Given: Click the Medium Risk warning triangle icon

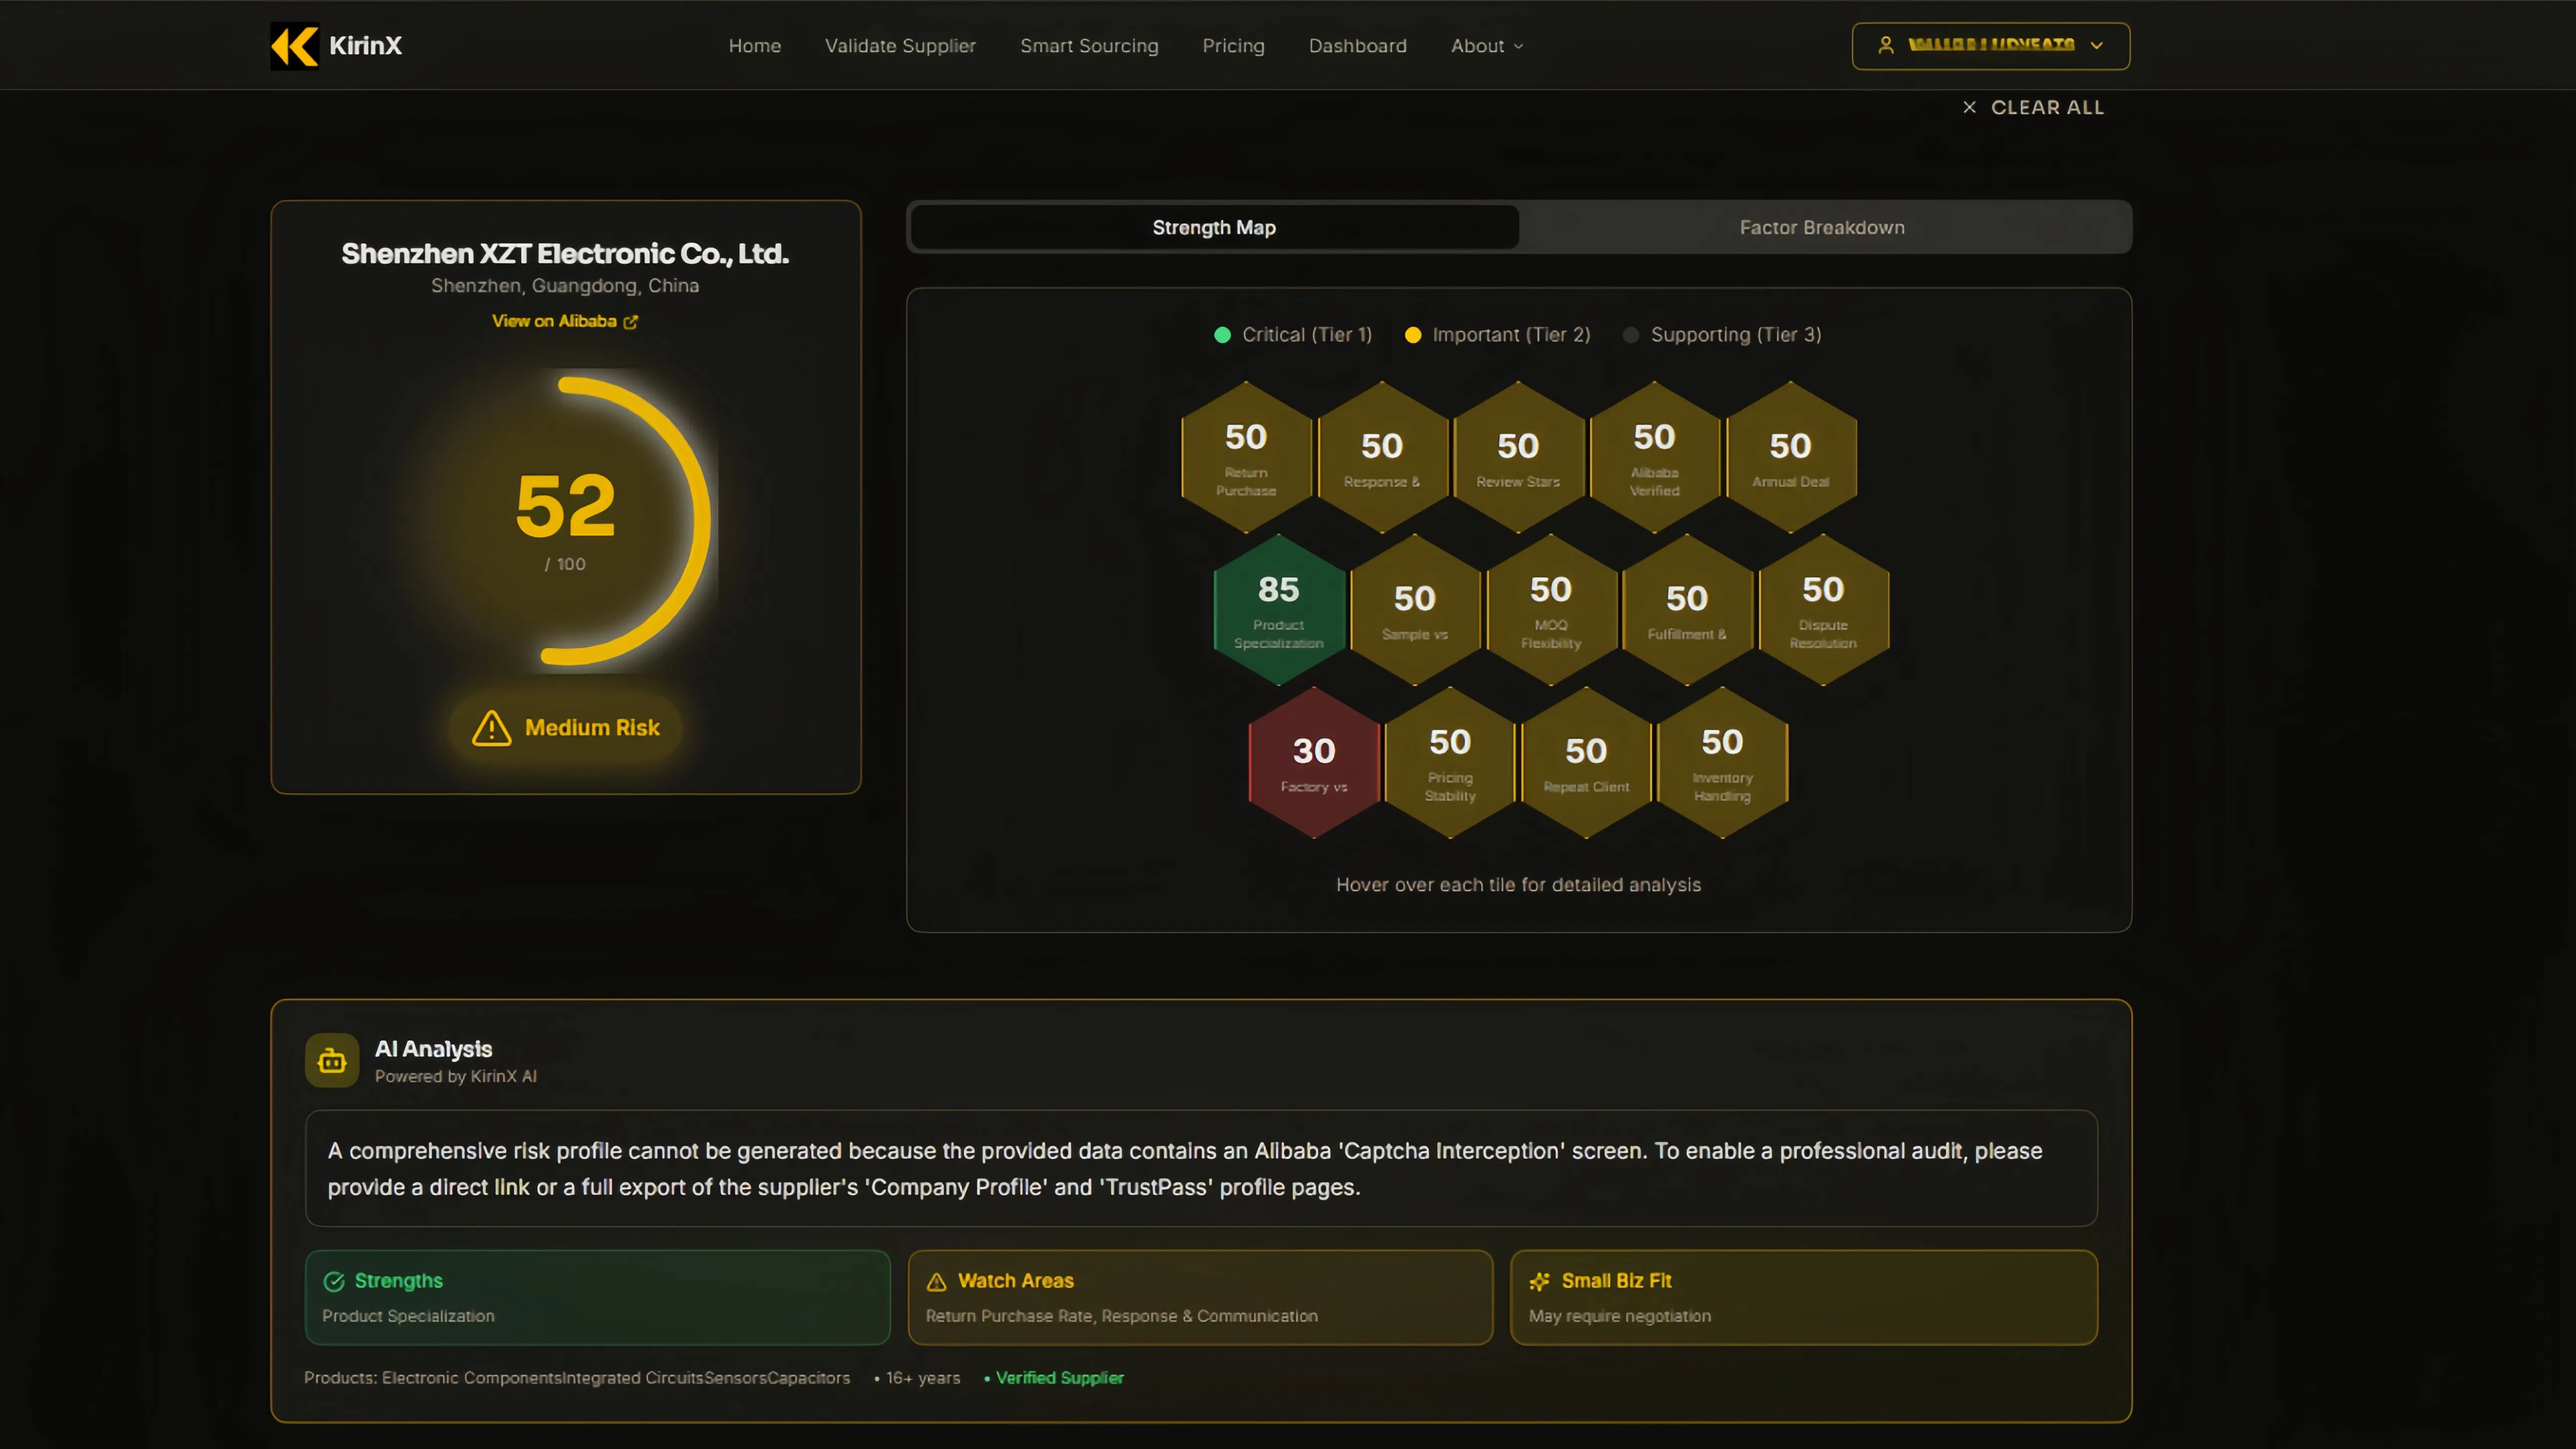Looking at the screenshot, I should (x=491, y=728).
